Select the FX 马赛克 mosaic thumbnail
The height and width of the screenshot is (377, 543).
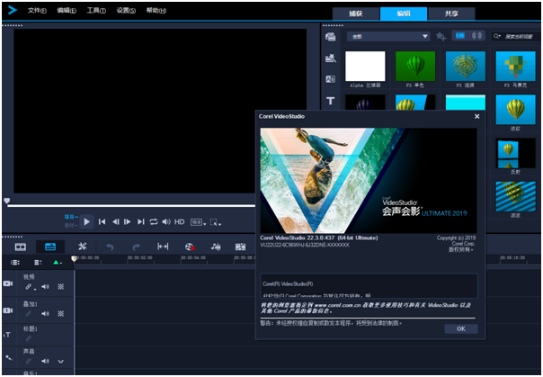(516, 67)
